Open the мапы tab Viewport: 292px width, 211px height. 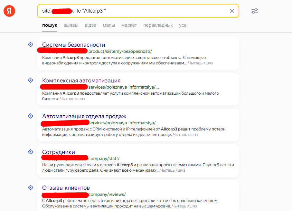[109, 25]
